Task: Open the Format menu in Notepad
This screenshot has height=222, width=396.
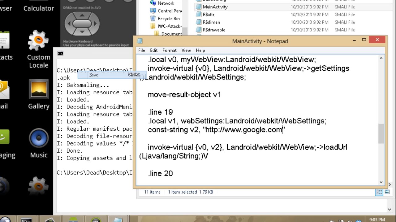Action: pos(170,50)
